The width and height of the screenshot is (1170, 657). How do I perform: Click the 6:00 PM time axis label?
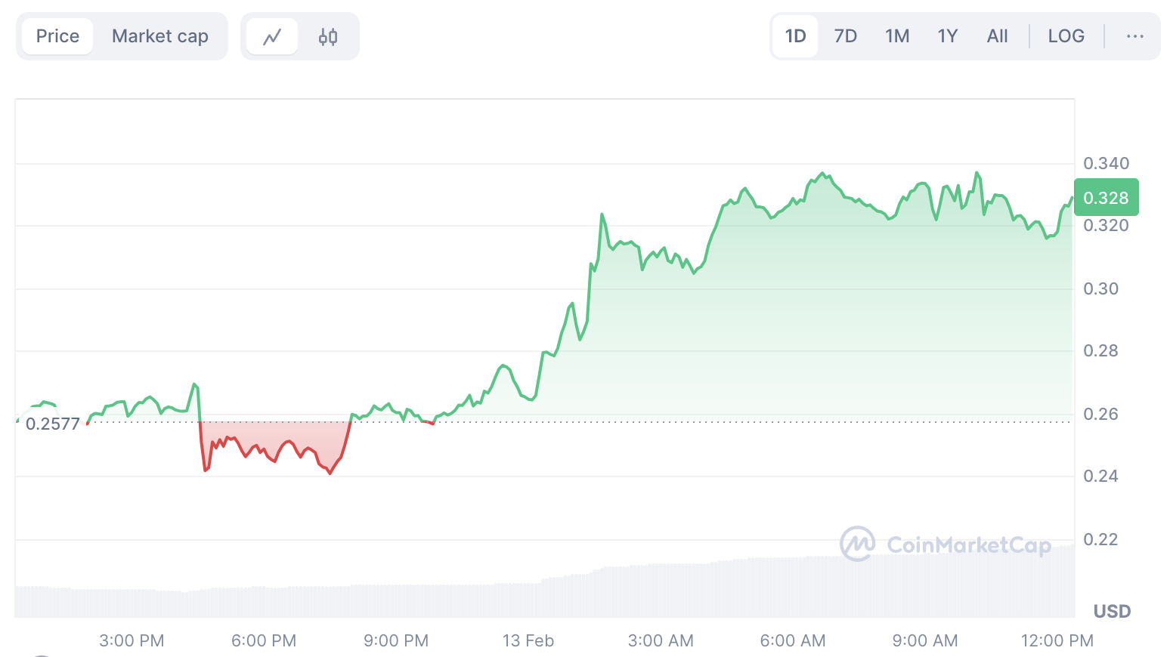pos(264,641)
